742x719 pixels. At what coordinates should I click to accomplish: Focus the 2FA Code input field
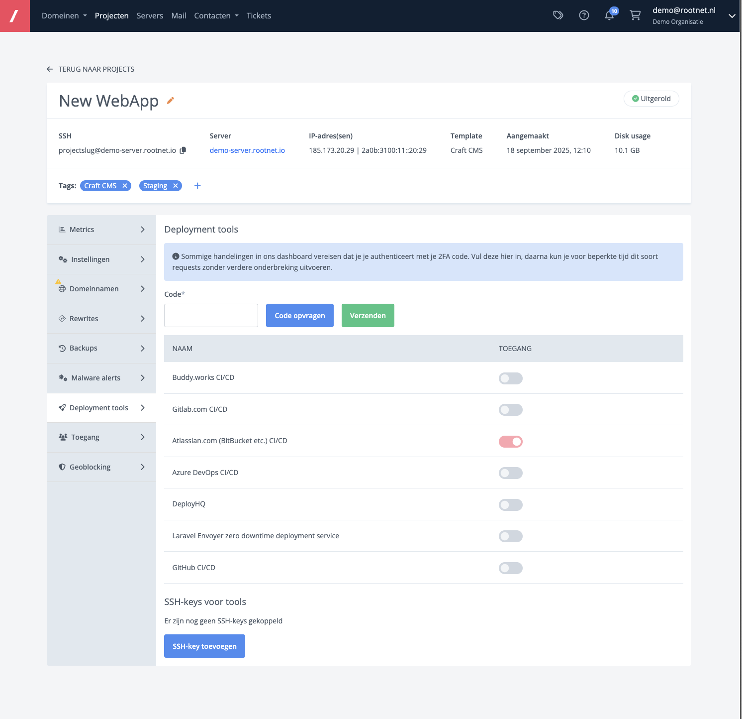pyautogui.click(x=211, y=316)
